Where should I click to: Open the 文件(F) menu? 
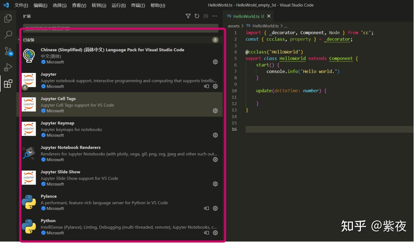21,5
